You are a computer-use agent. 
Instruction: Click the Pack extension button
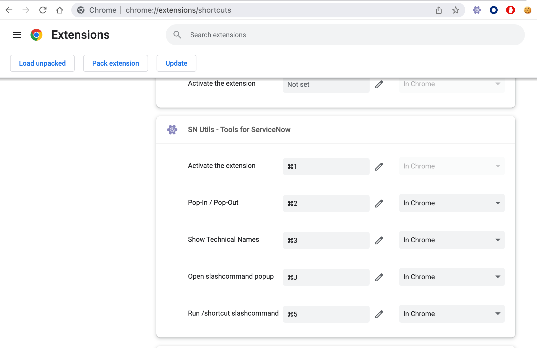coord(115,63)
